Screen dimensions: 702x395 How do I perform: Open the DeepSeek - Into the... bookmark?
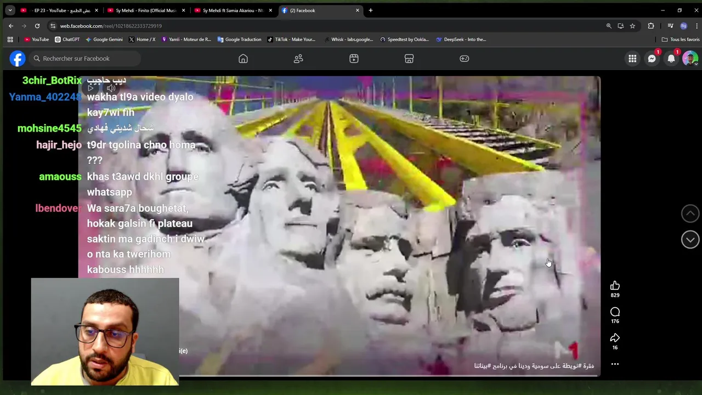coord(461,39)
